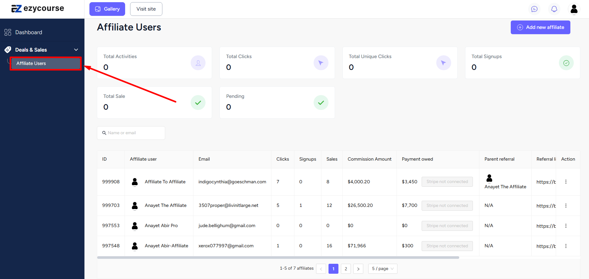Go to pagination page 2

(x=346, y=269)
